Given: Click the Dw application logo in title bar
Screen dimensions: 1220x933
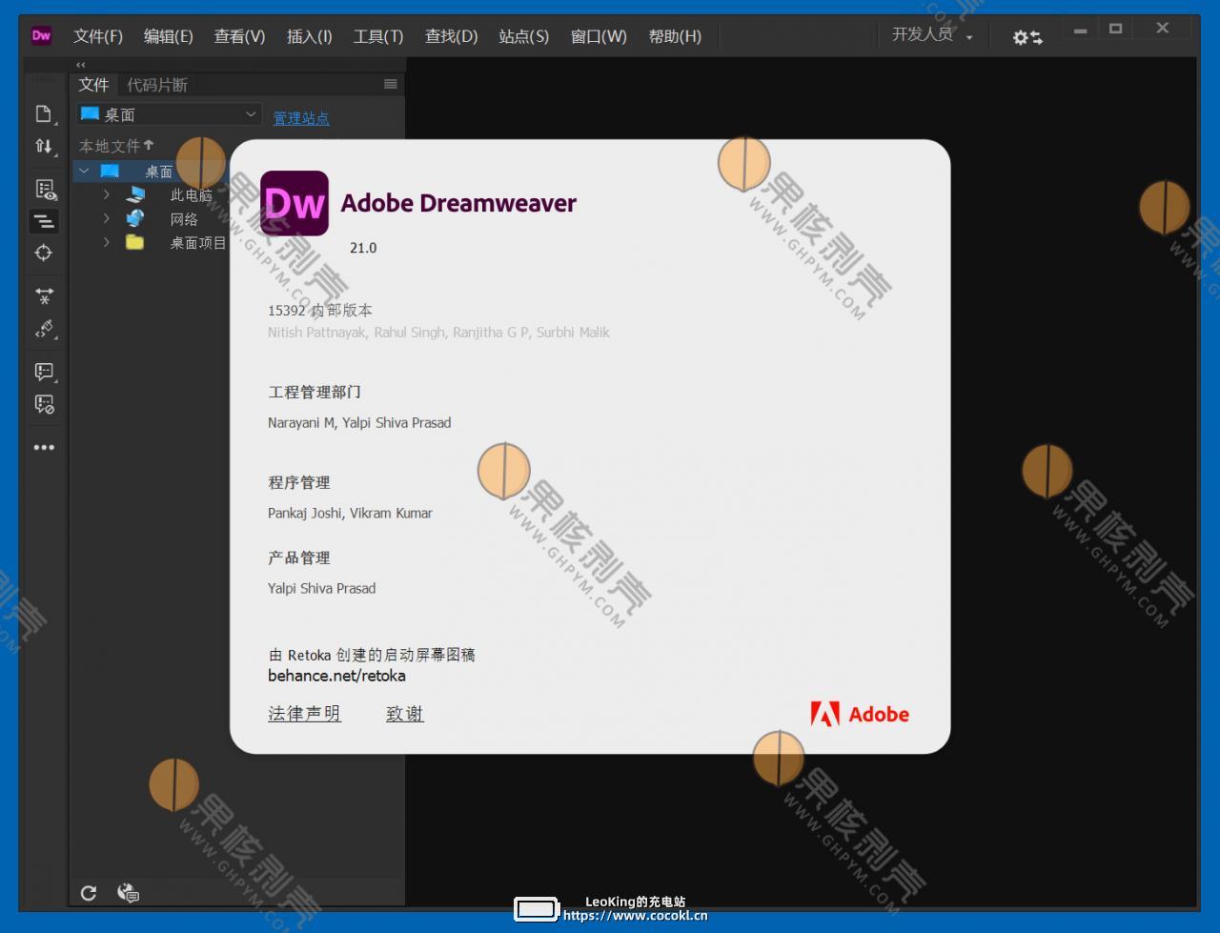Looking at the screenshot, I should (x=41, y=35).
